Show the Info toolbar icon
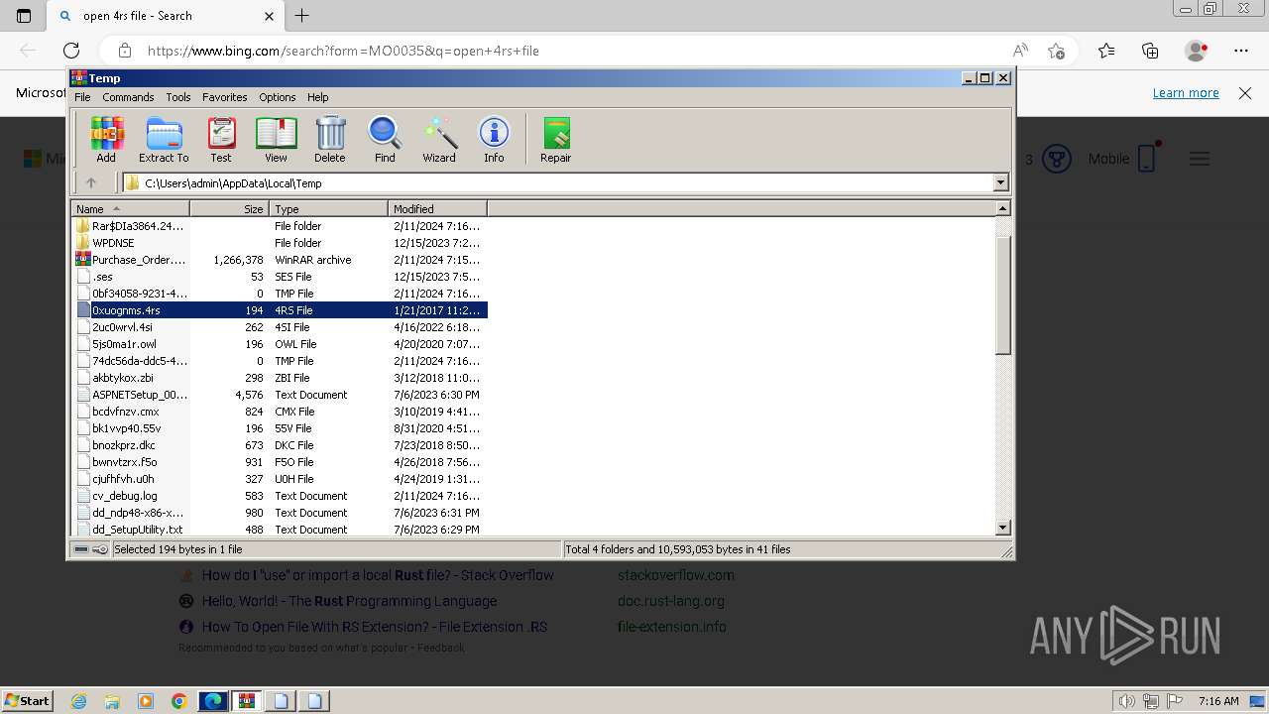1269x714 pixels. click(494, 139)
